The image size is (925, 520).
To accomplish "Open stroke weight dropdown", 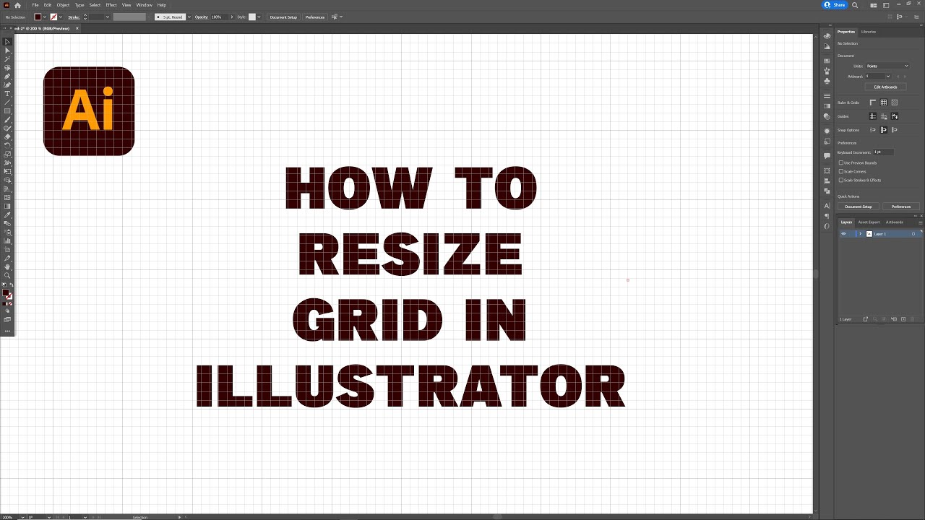I will [x=108, y=17].
